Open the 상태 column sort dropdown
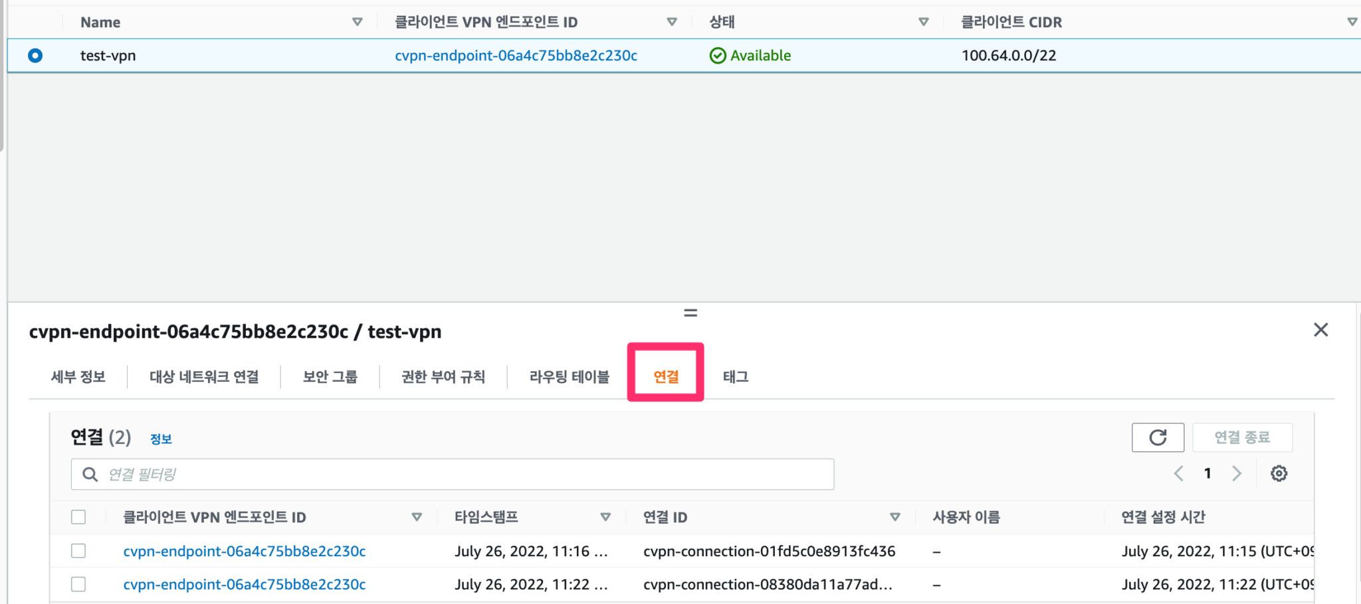1361x604 pixels. tap(923, 21)
